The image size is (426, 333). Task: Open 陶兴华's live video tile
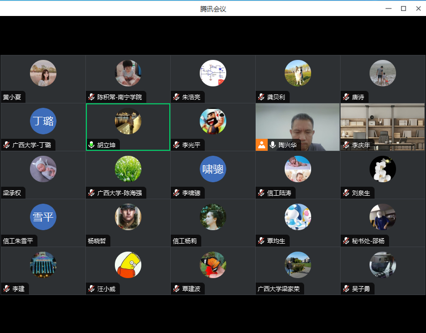click(298, 124)
